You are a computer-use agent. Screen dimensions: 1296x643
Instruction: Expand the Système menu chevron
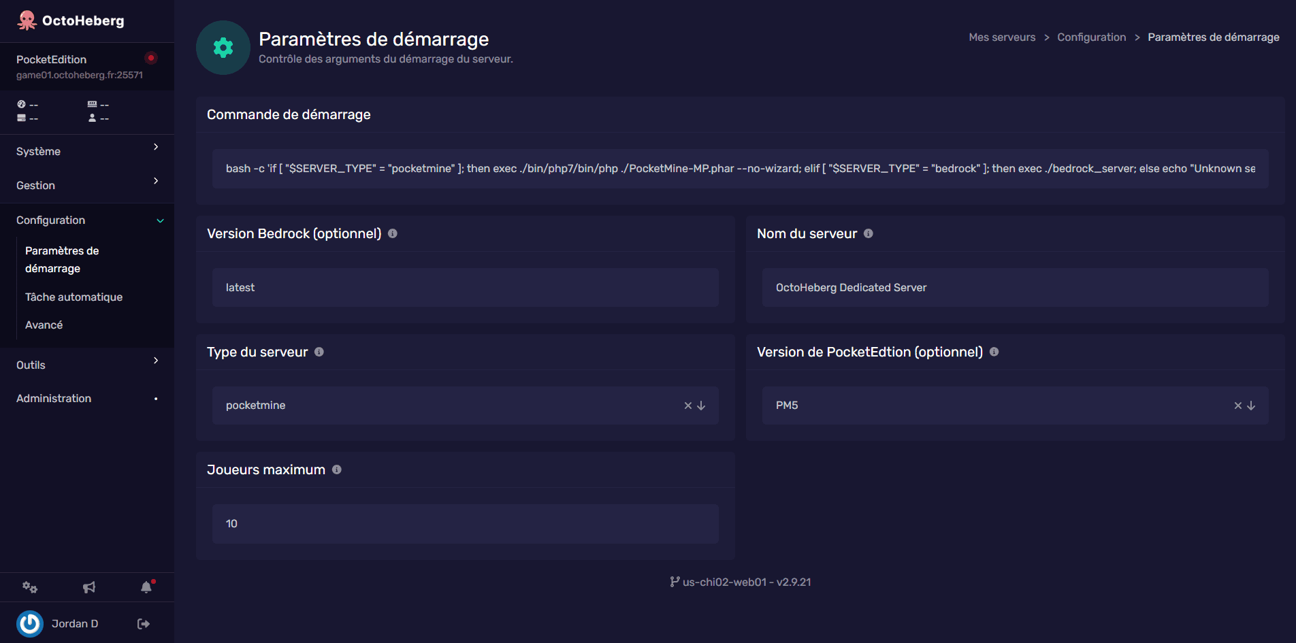tap(156, 147)
